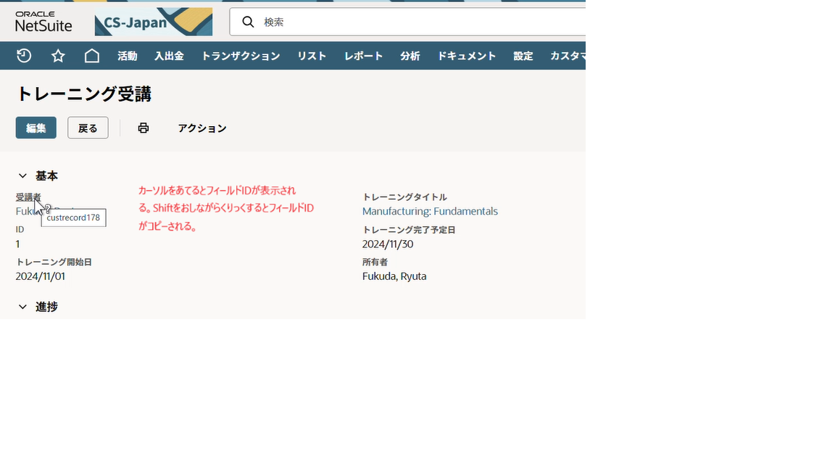Open the 活動 menu
835x470 pixels.
click(128, 56)
